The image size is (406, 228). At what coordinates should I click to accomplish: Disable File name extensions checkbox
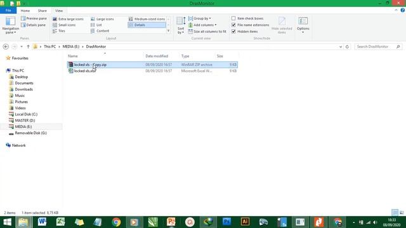(x=233, y=25)
